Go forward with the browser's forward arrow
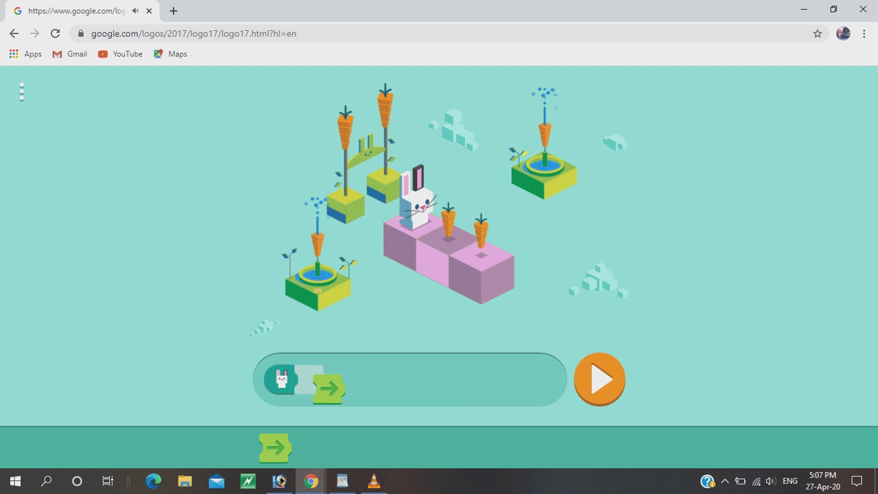This screenshot has height=494, width=878. (x=34, y=34)
